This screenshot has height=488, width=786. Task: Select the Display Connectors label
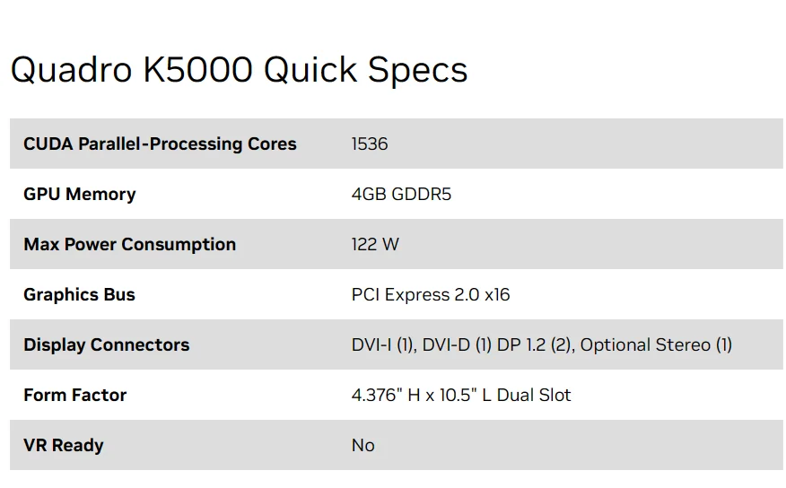coord(106,344)
